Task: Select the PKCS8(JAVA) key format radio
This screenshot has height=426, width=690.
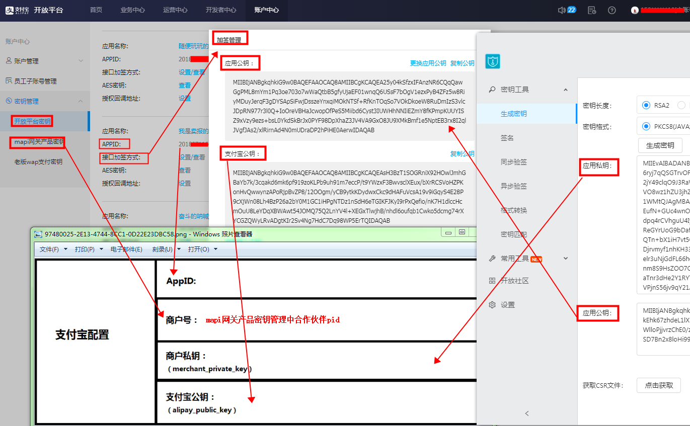Action: coord(646,126)
